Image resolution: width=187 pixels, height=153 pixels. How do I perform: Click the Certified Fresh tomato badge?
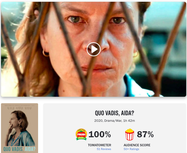click(81, 134)
